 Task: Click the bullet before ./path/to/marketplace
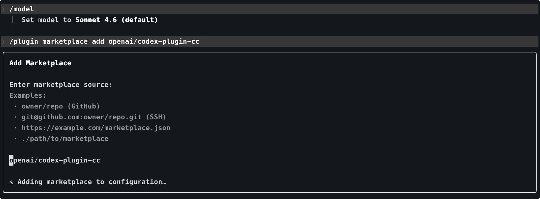click(x=16, y=139)
